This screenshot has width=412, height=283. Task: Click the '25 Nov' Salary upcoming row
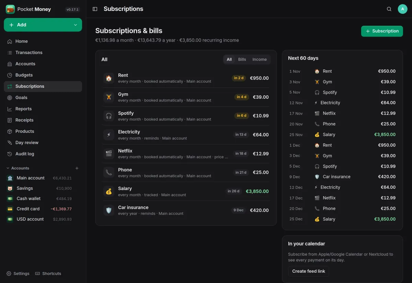coord(342,134)
